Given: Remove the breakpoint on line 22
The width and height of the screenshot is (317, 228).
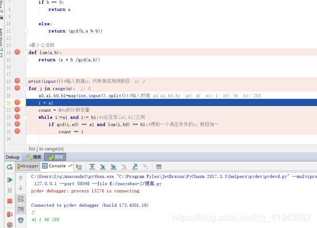Looking at the screenshot, I should pos(17,110).
